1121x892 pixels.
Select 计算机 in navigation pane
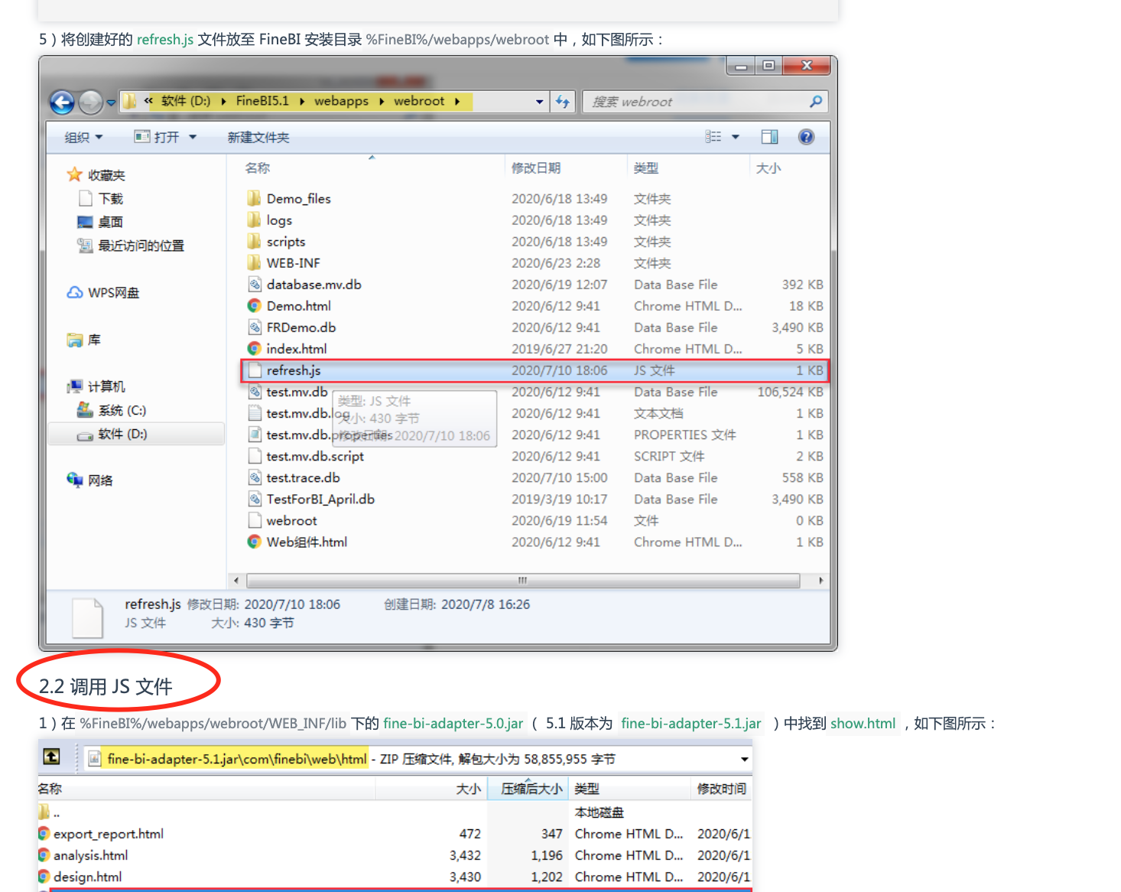(x=96, y=387)
